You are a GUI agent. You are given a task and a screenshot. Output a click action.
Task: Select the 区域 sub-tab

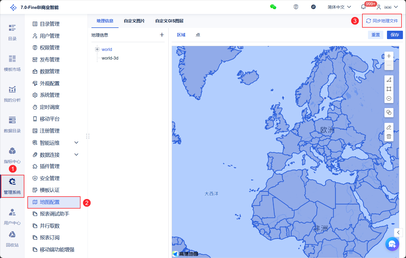tap(181, 35)
